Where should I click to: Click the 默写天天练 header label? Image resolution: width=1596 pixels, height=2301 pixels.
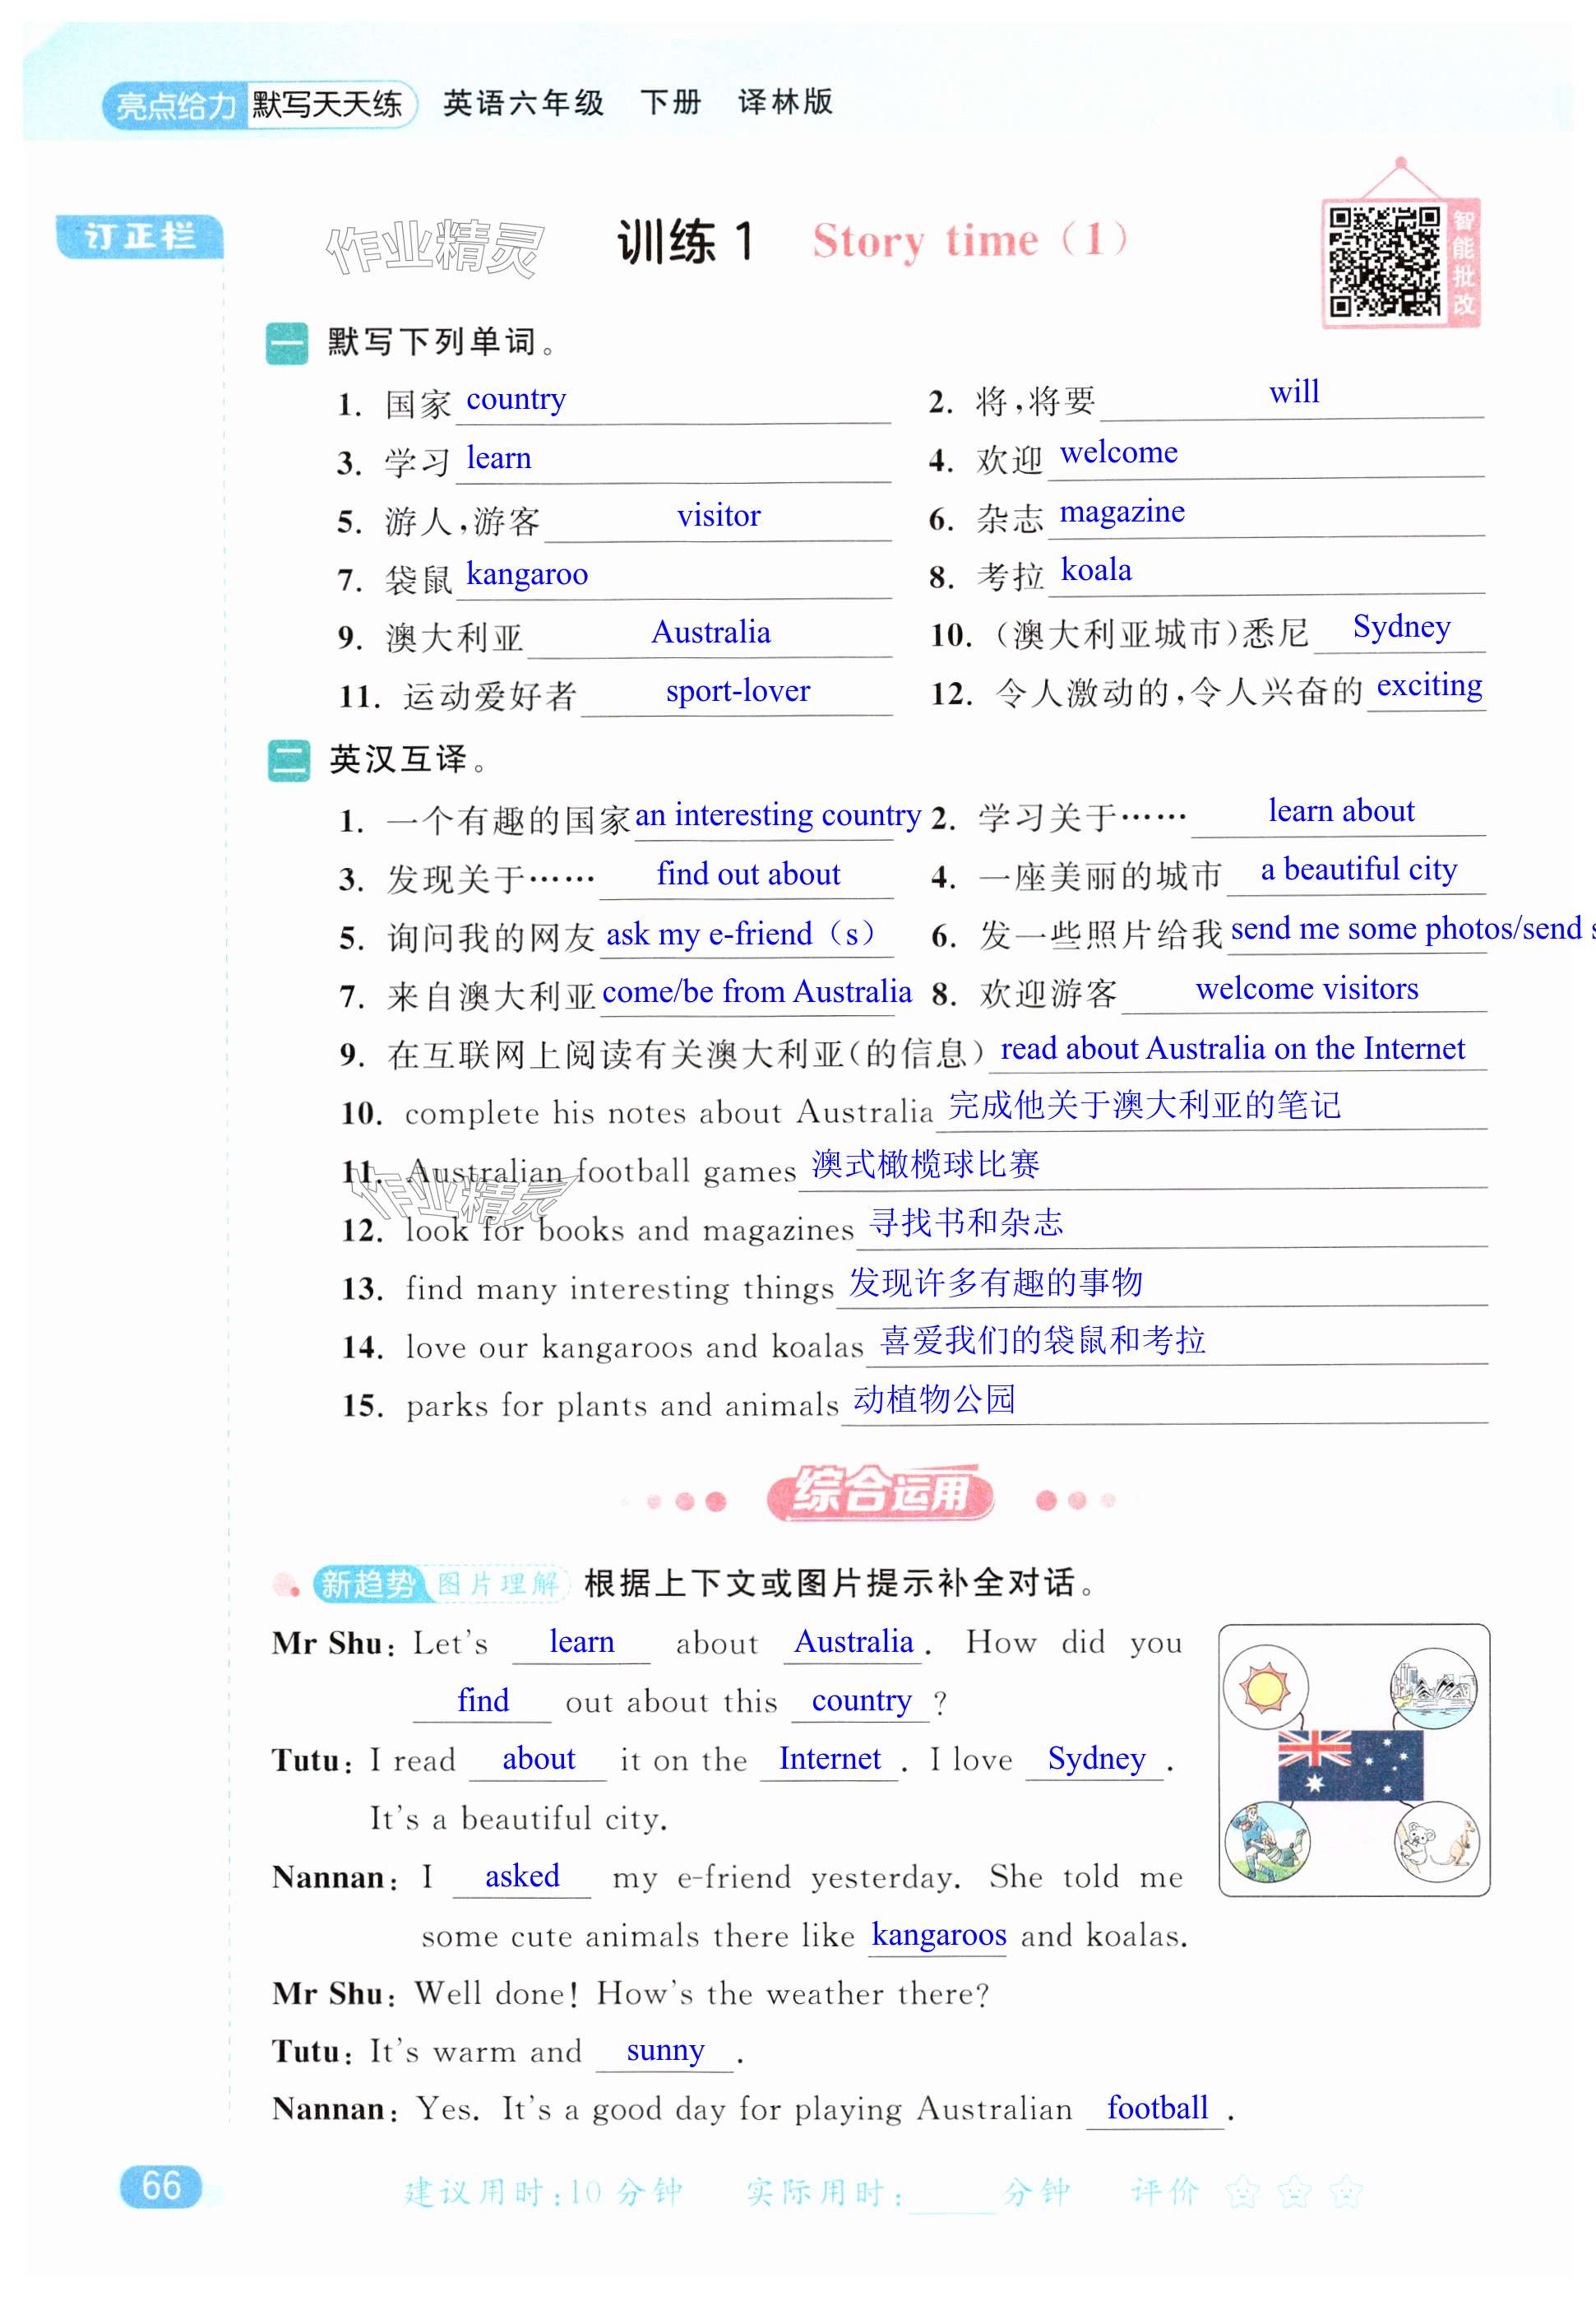(327, 104)
